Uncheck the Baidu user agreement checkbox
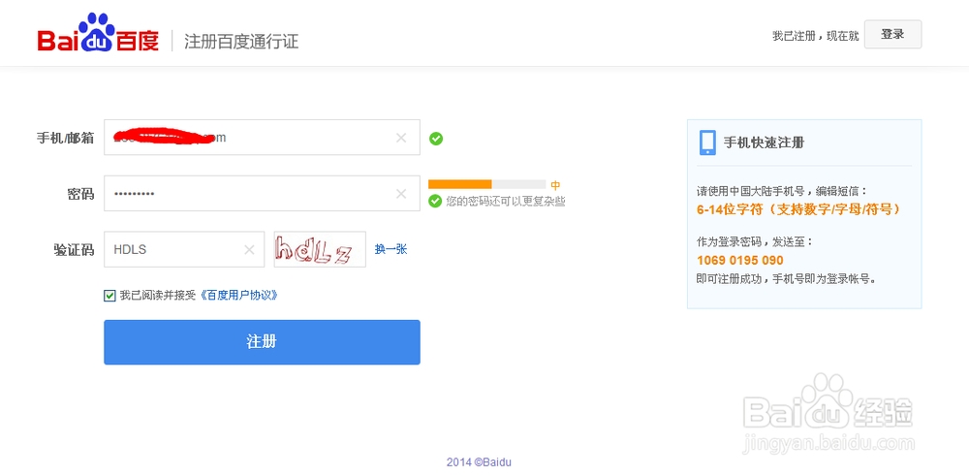Screen dimensions: 969x476 (x=109, y=296)
